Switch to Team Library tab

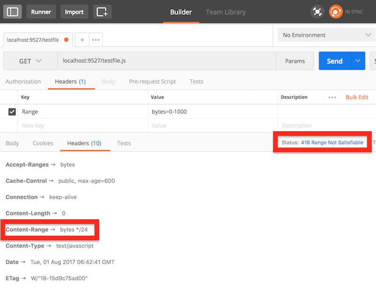[x=226, y=12]
